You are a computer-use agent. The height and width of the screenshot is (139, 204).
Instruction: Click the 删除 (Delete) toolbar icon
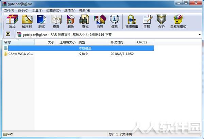click(71, 21)
